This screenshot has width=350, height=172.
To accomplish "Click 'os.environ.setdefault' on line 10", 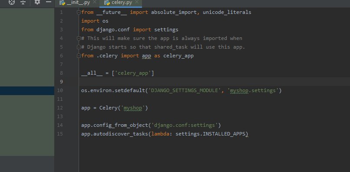I will tap(113, 90).
